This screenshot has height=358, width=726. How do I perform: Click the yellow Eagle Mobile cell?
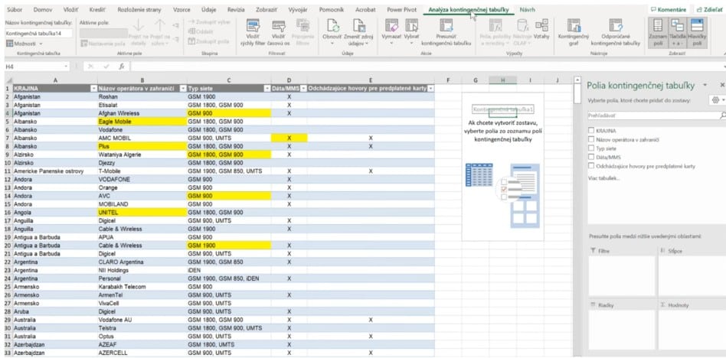tap(142, 121)
